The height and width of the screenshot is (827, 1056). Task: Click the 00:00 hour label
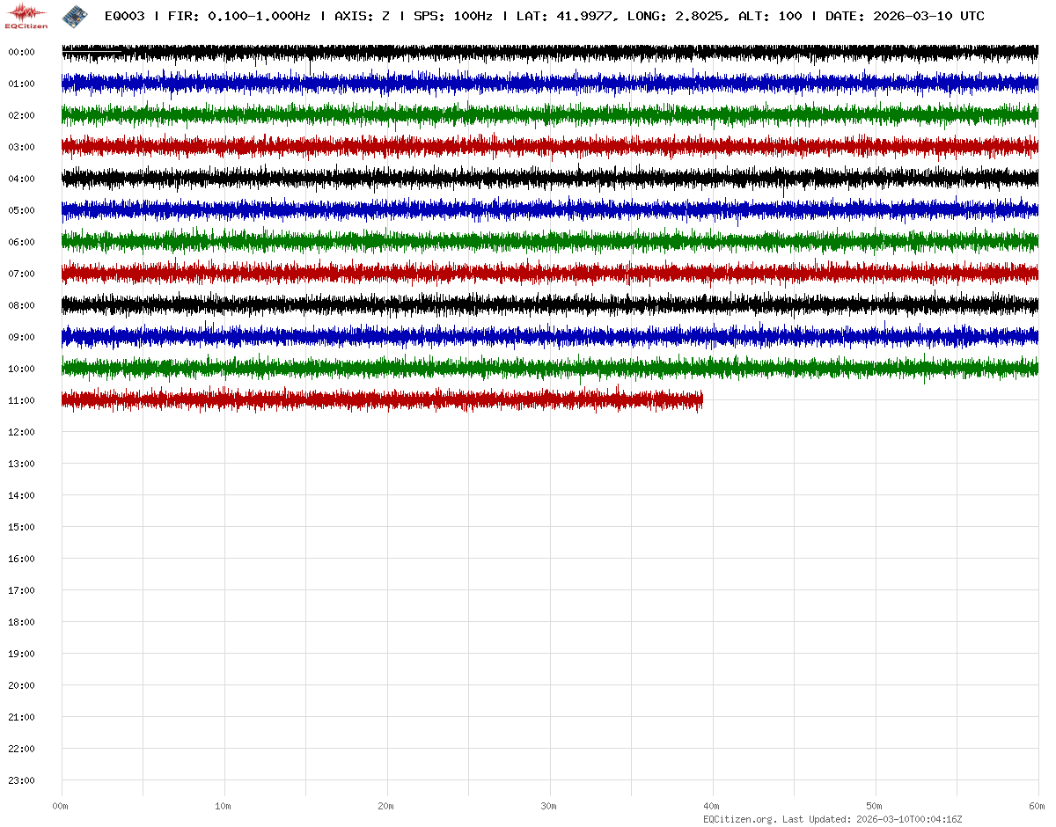21,52
